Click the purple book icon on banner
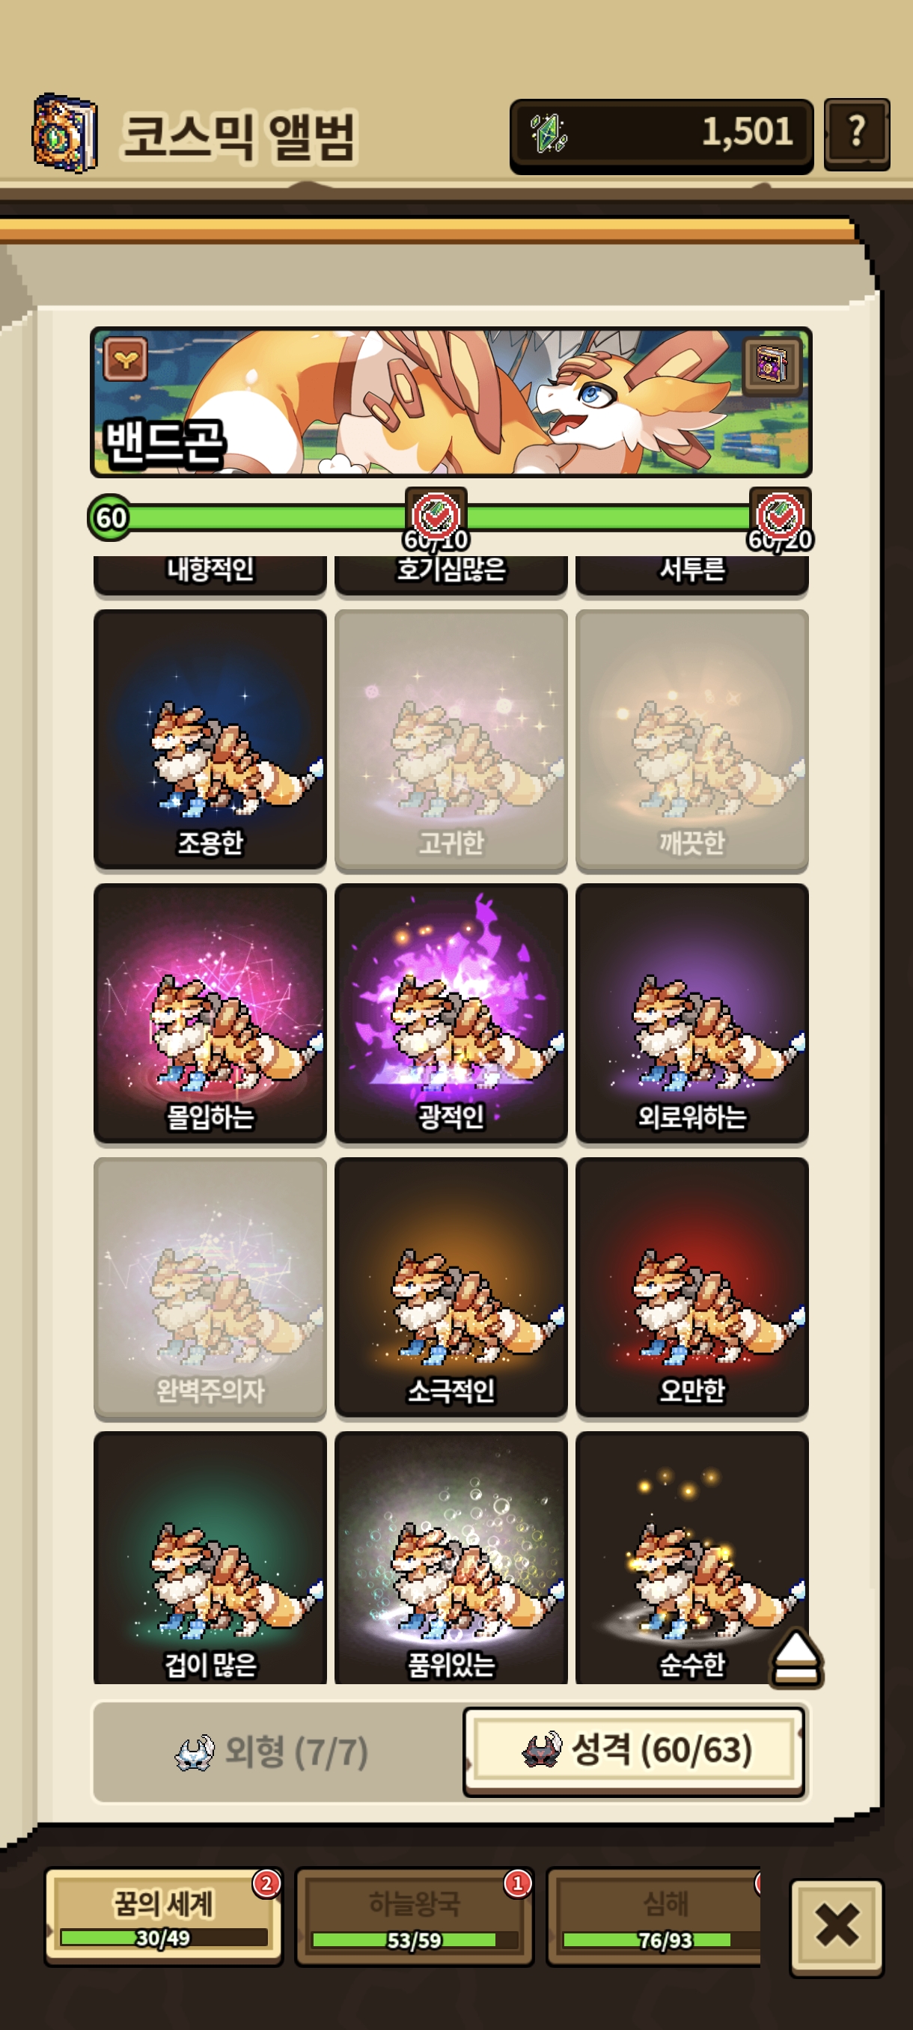This screenshot has width=913, height=2030. click(772, 364)
